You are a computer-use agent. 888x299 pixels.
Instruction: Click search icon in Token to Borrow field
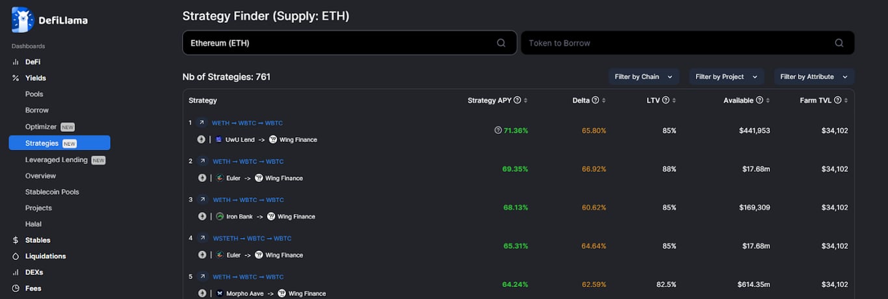pos(839,43)
